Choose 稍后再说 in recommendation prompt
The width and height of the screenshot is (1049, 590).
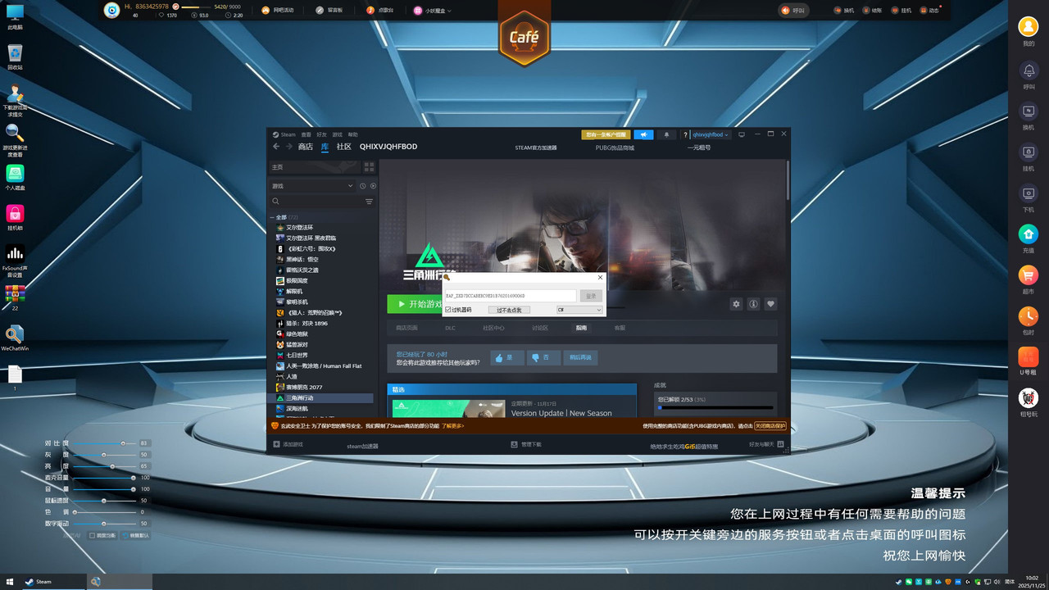coord(580,357)
